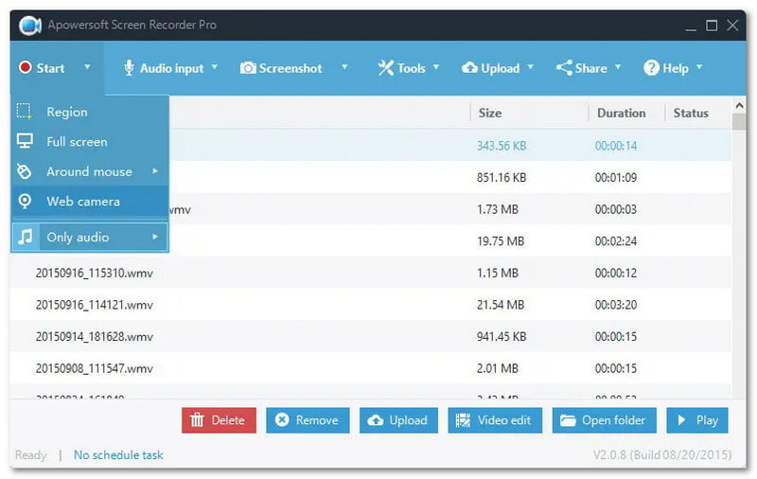The height and width of the screenshot is (479, 757).
Task: Choose Full screen recording mode
Action: click(x=90, y=141)
